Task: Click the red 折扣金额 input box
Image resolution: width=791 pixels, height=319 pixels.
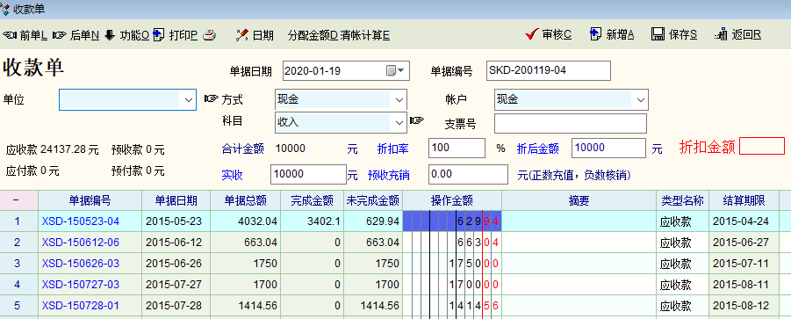Action: tap(762, 146)
